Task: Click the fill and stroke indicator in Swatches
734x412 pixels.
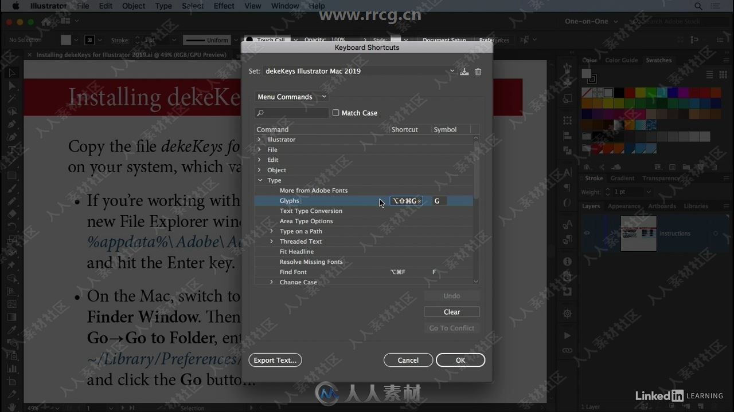Action: (588, 76)
